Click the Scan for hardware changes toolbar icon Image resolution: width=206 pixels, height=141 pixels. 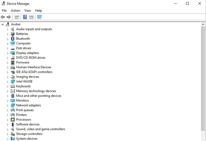40,17
